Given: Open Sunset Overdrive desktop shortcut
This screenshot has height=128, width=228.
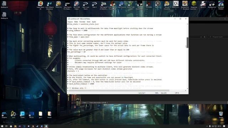Looking at the screenshot, I should (167, 5).
